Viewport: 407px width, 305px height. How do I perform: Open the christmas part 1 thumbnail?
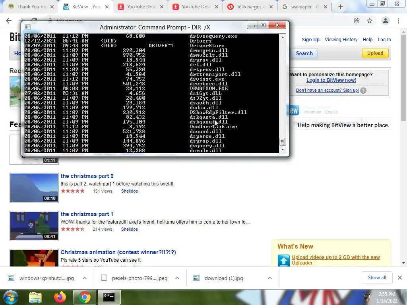pos(34,226)
